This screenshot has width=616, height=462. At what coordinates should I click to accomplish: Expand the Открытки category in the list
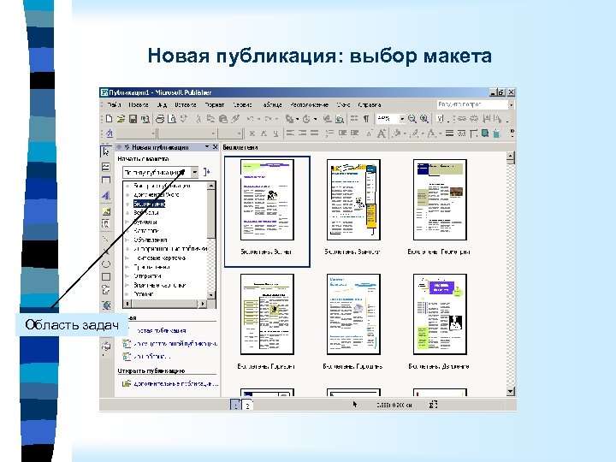[127, 276]
